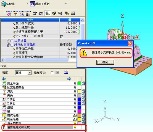Expand the 边界设置 tree node
The width and height of the screenshot is (153, 132).
(x=12, y=41)
